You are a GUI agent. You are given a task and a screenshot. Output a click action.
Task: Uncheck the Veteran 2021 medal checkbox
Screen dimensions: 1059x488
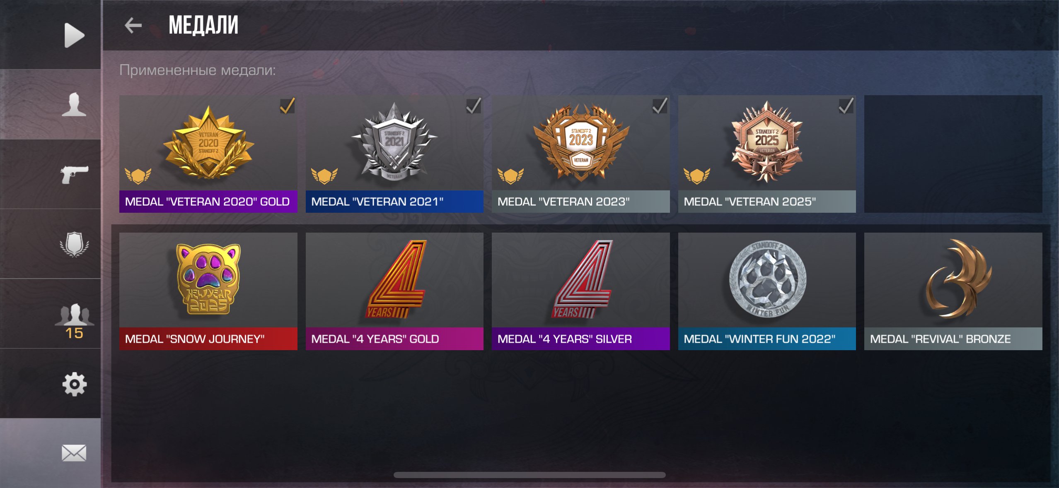pos(473,106)
